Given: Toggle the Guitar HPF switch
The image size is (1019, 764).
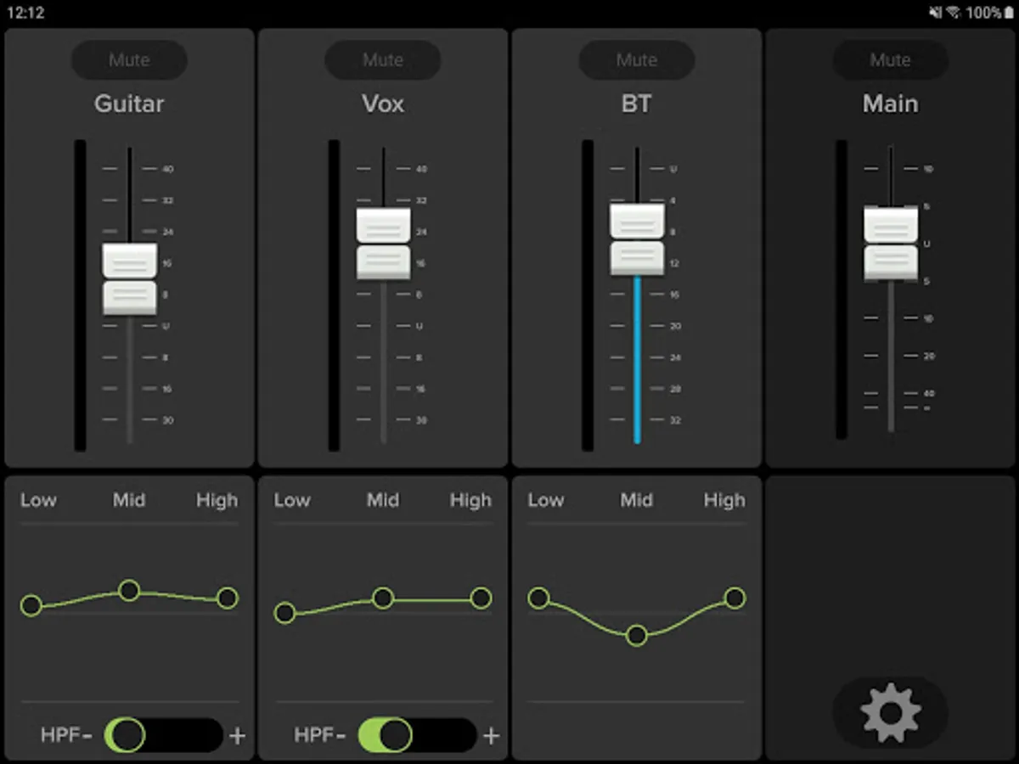Looking at the screenshot, I should coord(164,735).
